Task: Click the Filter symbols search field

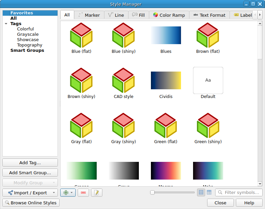Action: click(239, 192)
